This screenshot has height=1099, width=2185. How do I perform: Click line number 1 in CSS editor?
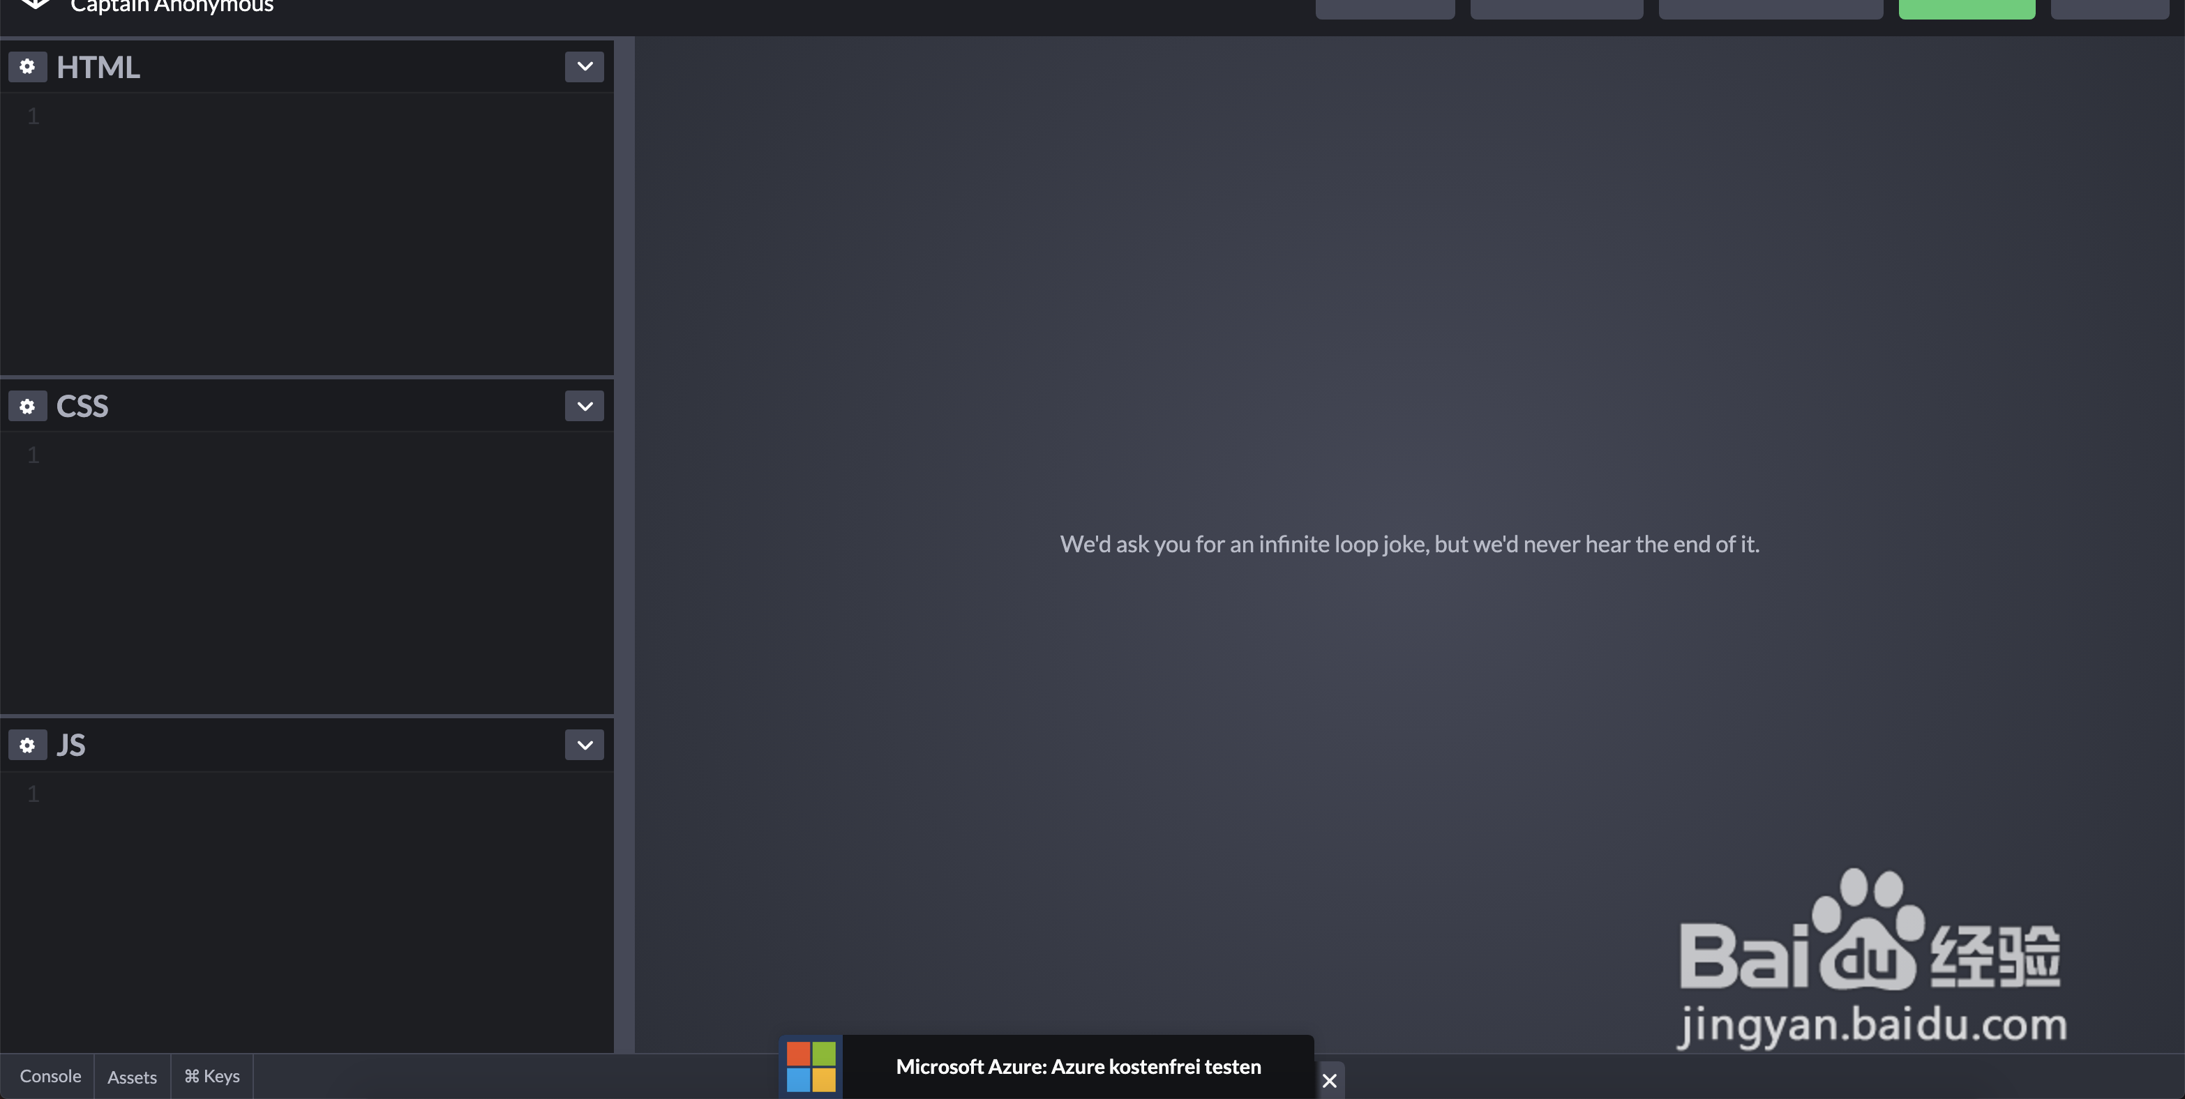click(33, 455)
